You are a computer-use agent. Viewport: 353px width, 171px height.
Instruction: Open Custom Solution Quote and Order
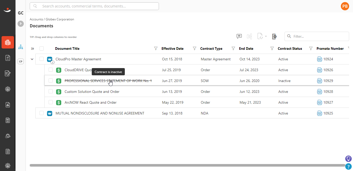click(x=92, y=92)
